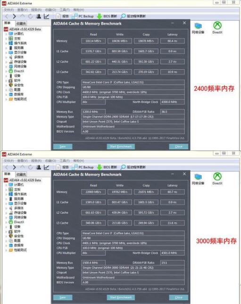The width and height of the screenshot is (241, 304).
Task: Switch to 收藏夹 tab in 3000频率内存 window
Action: click(21, 174)
